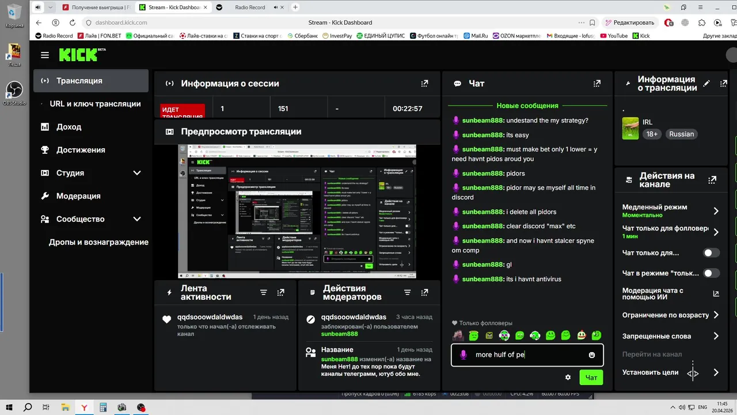Viewport: 737px width, 415px height.
Task: Insert the first photo emote
Action: [x=458, y=335]
